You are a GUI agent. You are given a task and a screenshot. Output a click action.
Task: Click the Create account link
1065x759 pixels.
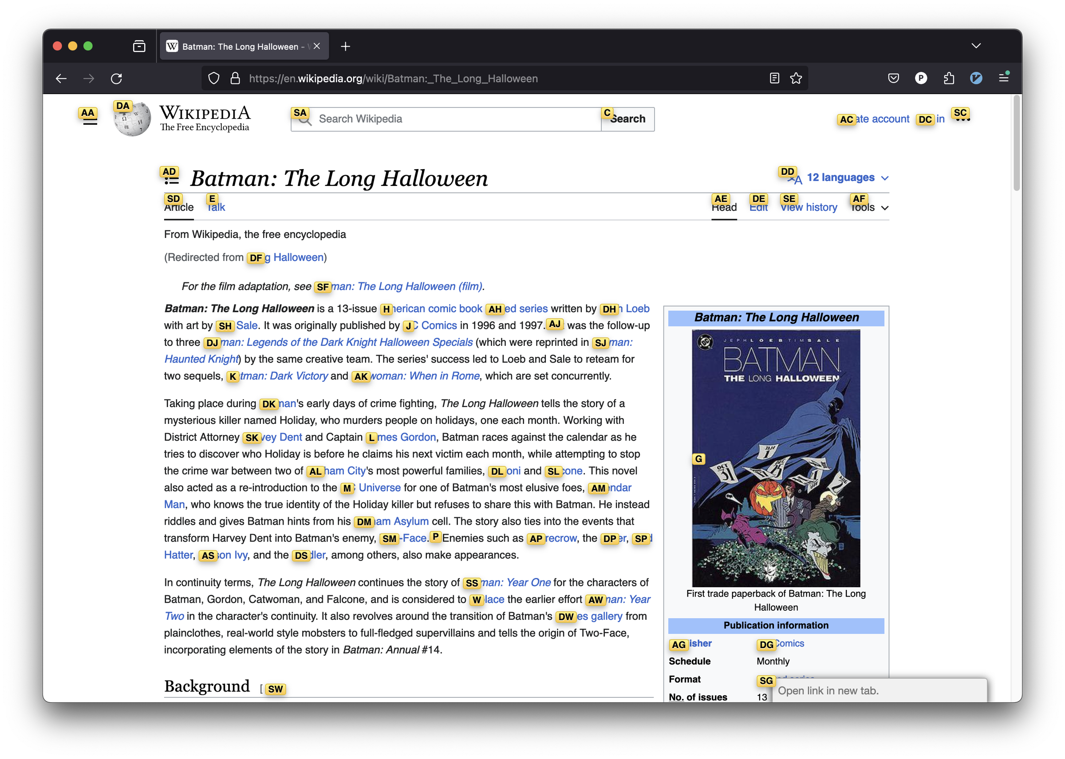tap(874, 119)
